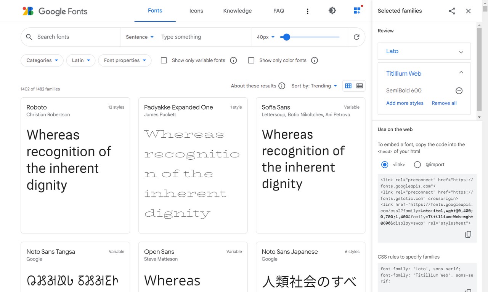Viewport: 488px width, 292px height.
Task: Click the search magnifier icon
Action: coord(29,37)
